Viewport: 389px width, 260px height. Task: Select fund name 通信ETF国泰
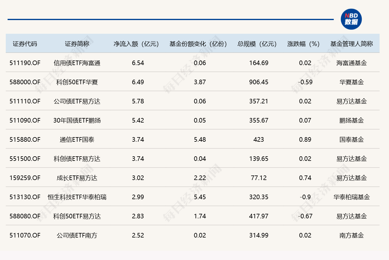77,140
